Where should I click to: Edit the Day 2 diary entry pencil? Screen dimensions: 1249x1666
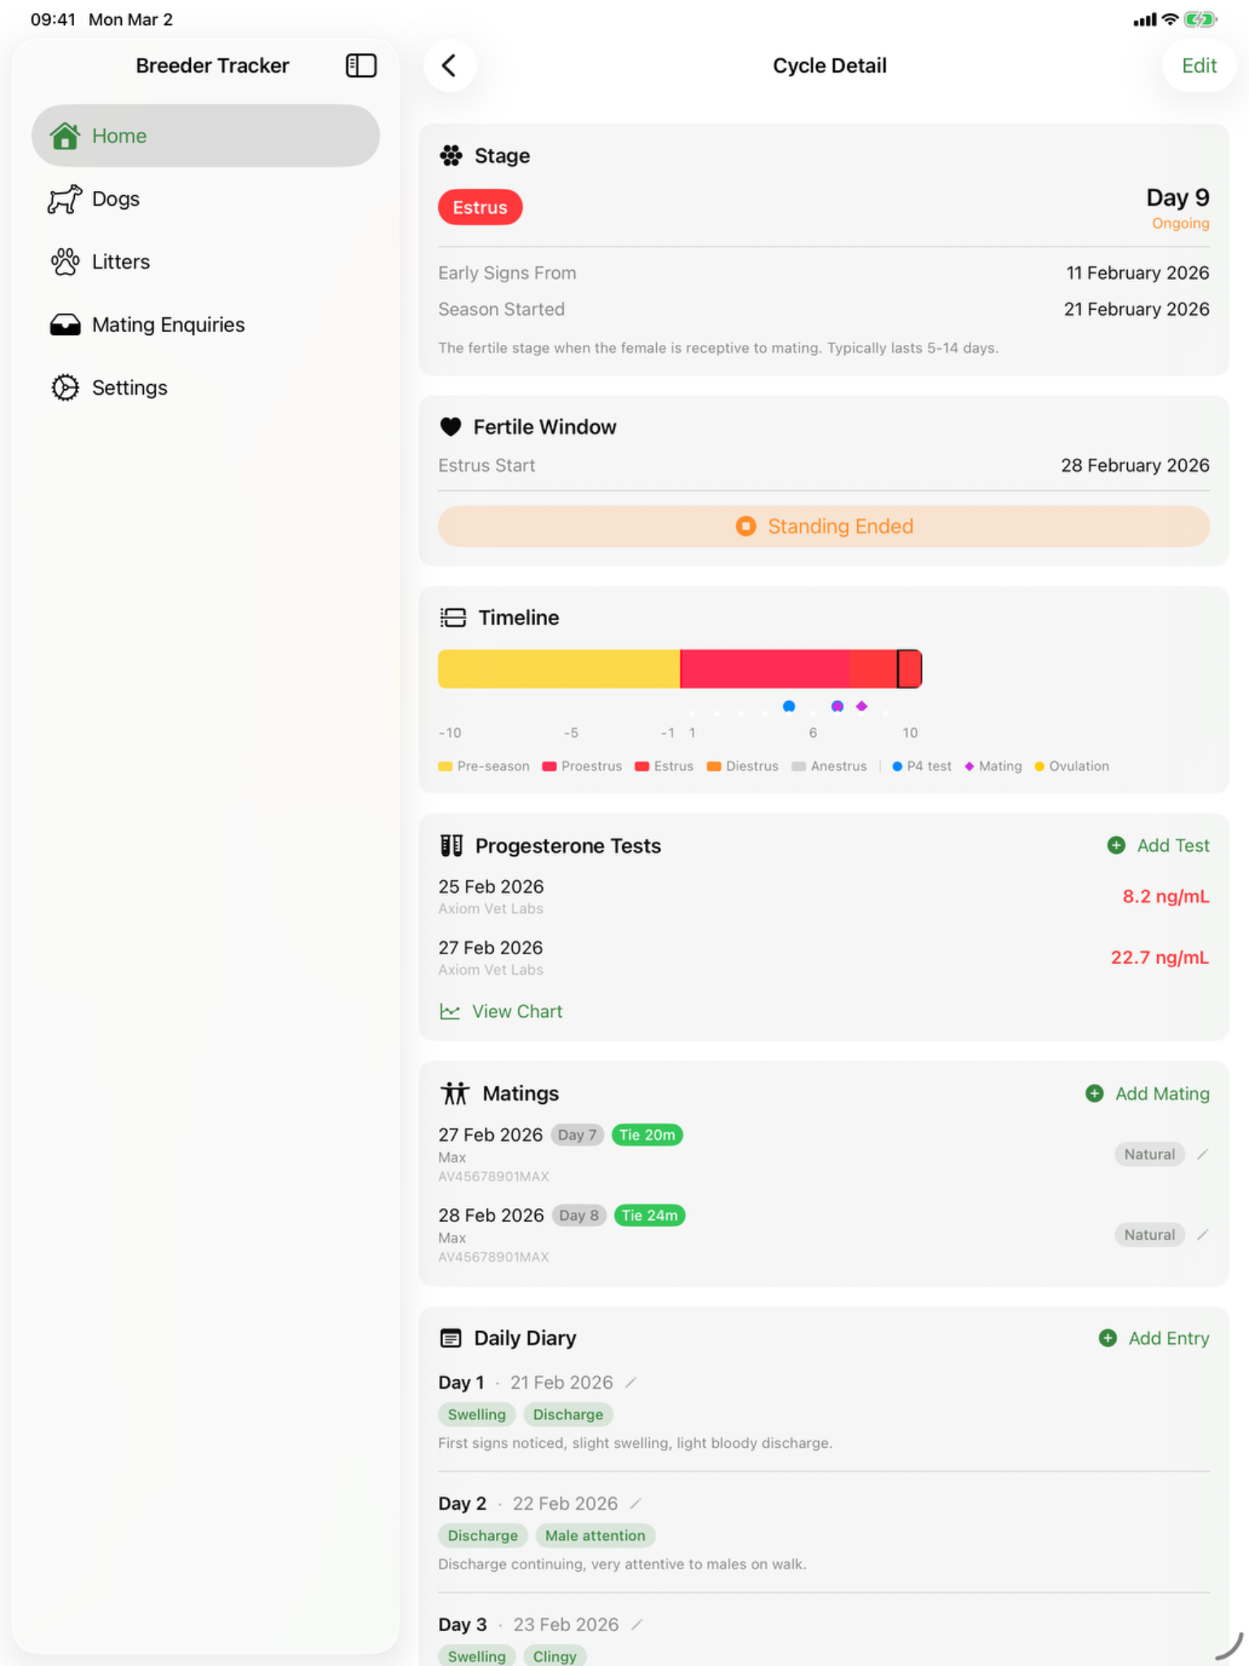(x=636, y=1503)
